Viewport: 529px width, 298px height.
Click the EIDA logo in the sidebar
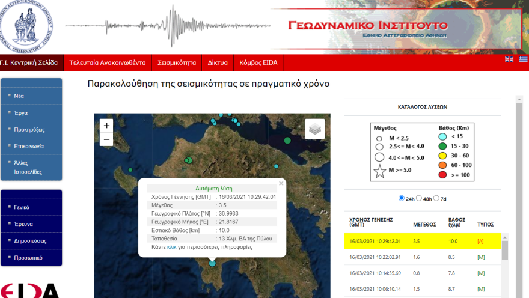tap(29, 291)
